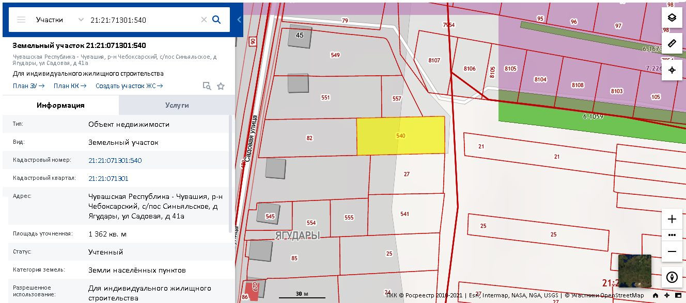
Task: Click parcel label 97 in the purple zone
Action: tap(618, 26)
